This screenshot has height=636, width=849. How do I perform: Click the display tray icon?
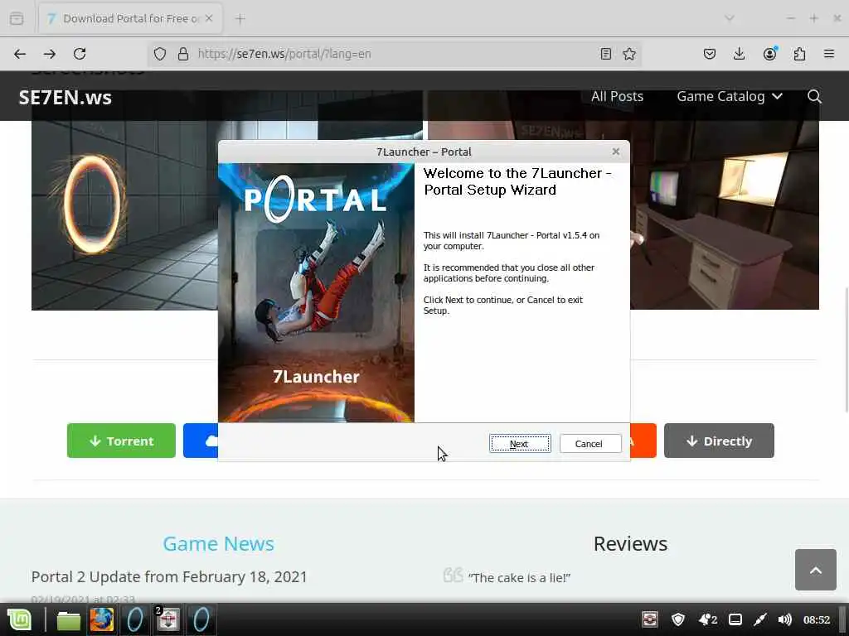pos(735,619)
